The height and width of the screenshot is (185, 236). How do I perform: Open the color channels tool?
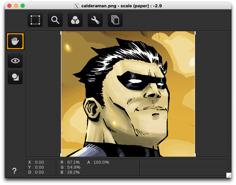(x=75, y=20)
